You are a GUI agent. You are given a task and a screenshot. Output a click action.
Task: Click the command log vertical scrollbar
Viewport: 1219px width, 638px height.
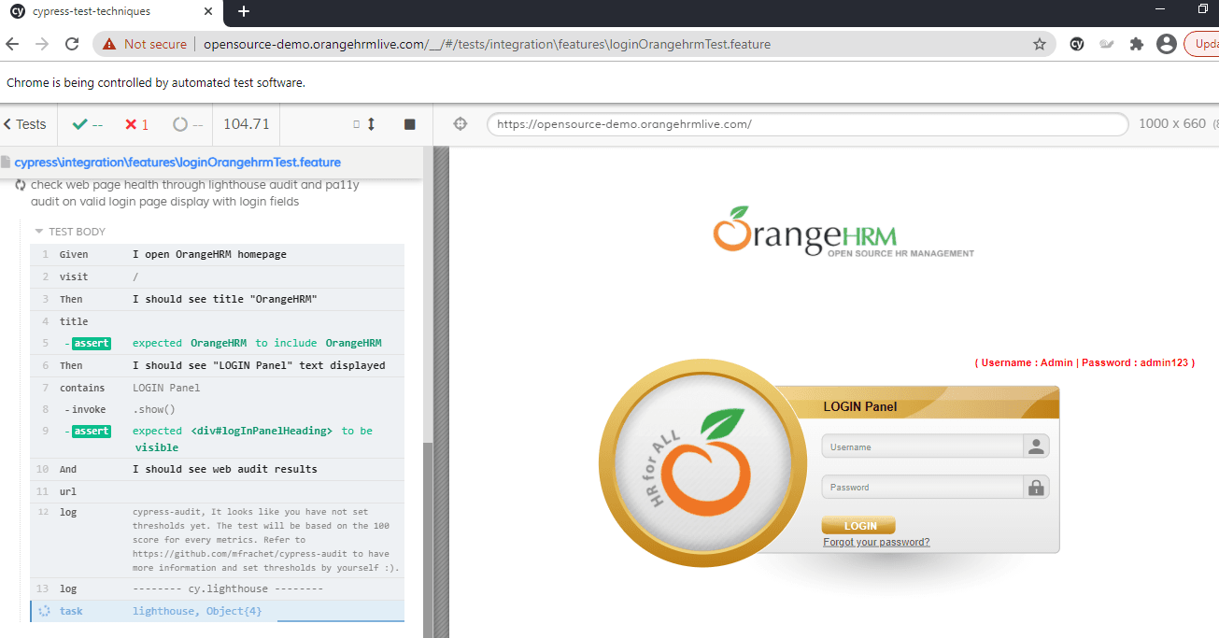pyautogui.click(x=428, y=540)
